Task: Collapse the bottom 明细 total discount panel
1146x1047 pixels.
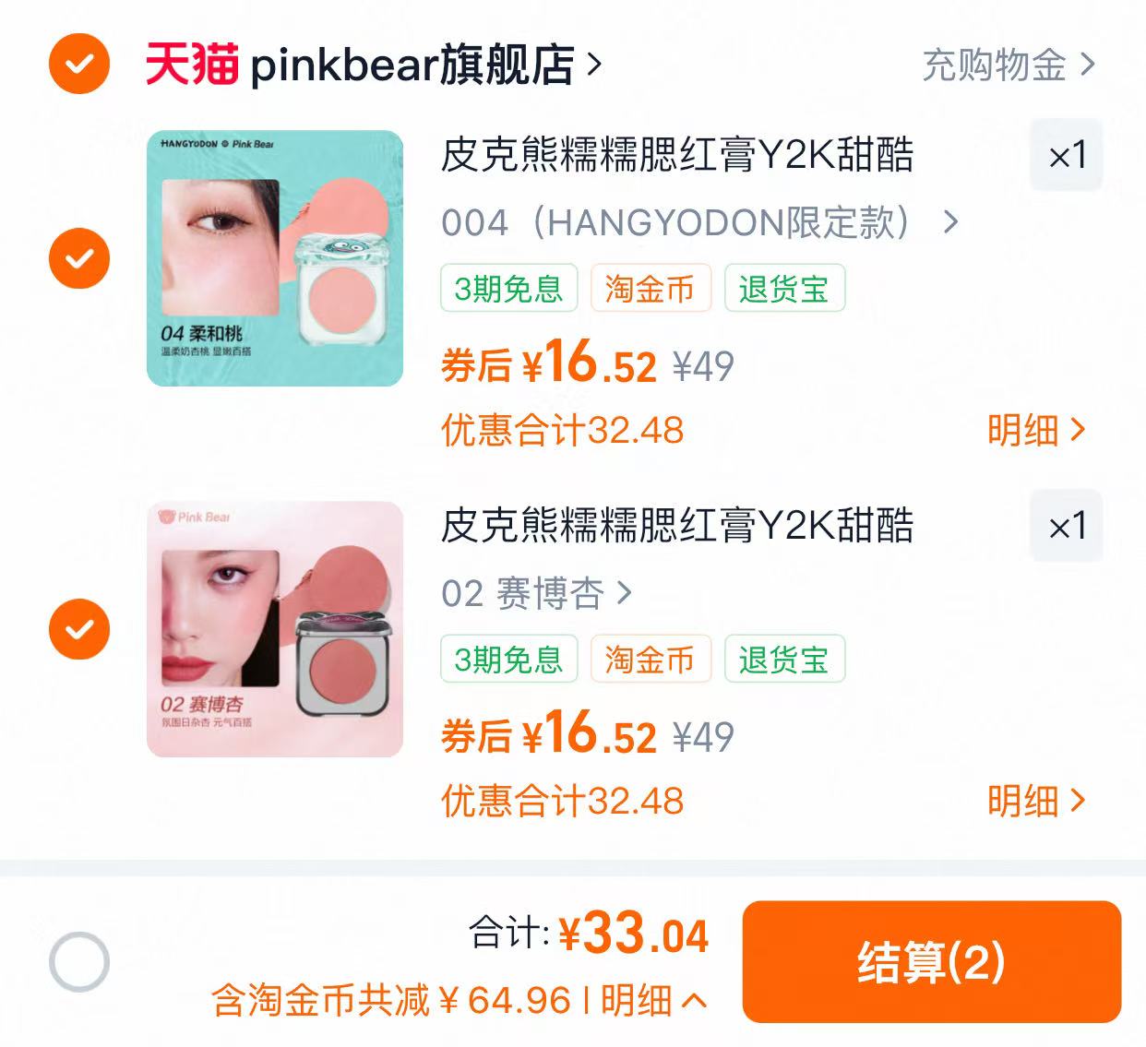Action: [654, 1000]
